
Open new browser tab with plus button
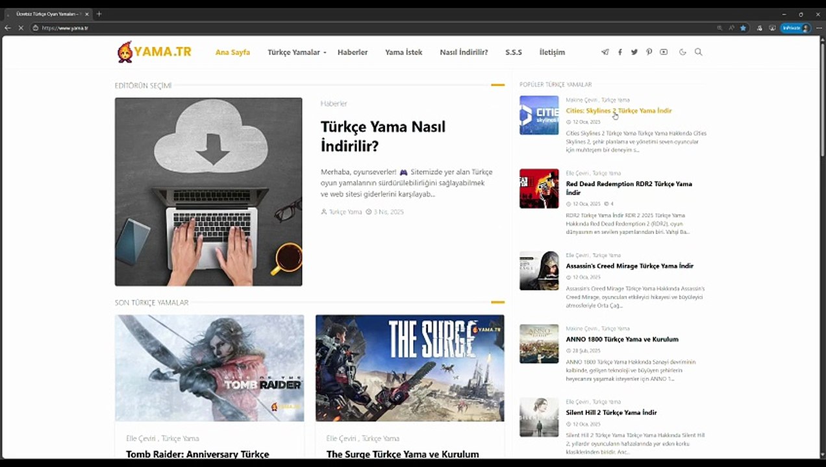click(99, 14)
